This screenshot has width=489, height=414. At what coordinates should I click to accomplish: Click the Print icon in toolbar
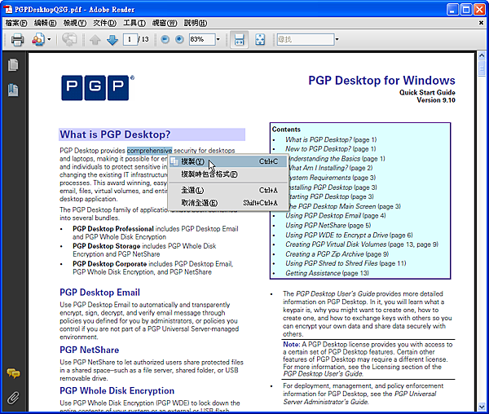pyautogui.click(x=17, y=40)
